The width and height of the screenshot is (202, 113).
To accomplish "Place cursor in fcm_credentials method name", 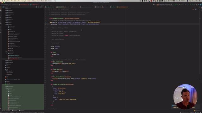I will (x=58, y=62).
